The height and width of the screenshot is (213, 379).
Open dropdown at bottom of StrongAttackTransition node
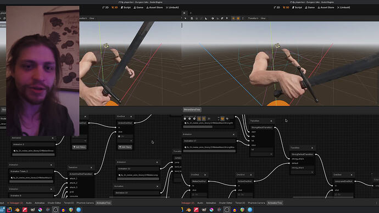coord(262,154)
